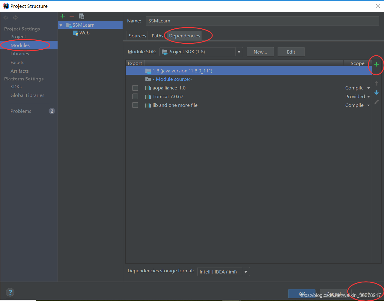Open scope dropdown for Tomcat 7.0.67
This screenshot has width=384, height=301.
click(x=368, y=97)
